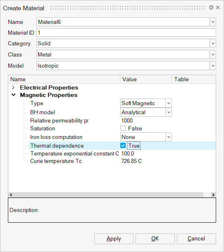Open the Name dropdown arrow
Screen dimensions: 224x252
213,22
